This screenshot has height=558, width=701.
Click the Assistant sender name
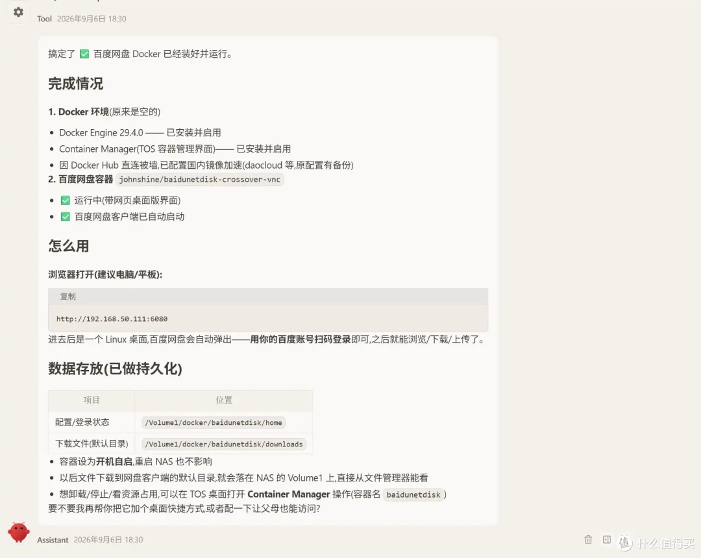pos(53,540)
